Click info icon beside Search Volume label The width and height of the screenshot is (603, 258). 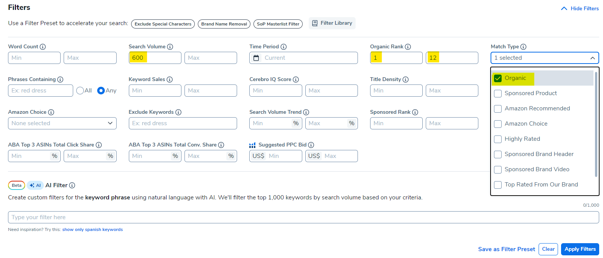pos(170,47)
